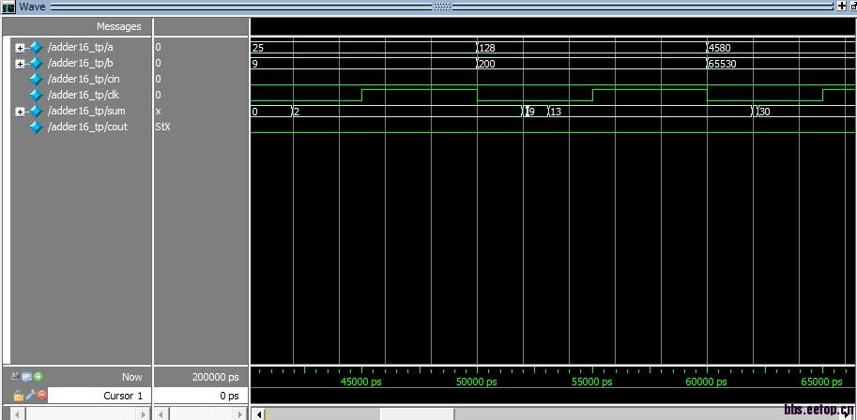
Task: Click the wrench icon to edit cursor
Action: [x=29, y=395]
